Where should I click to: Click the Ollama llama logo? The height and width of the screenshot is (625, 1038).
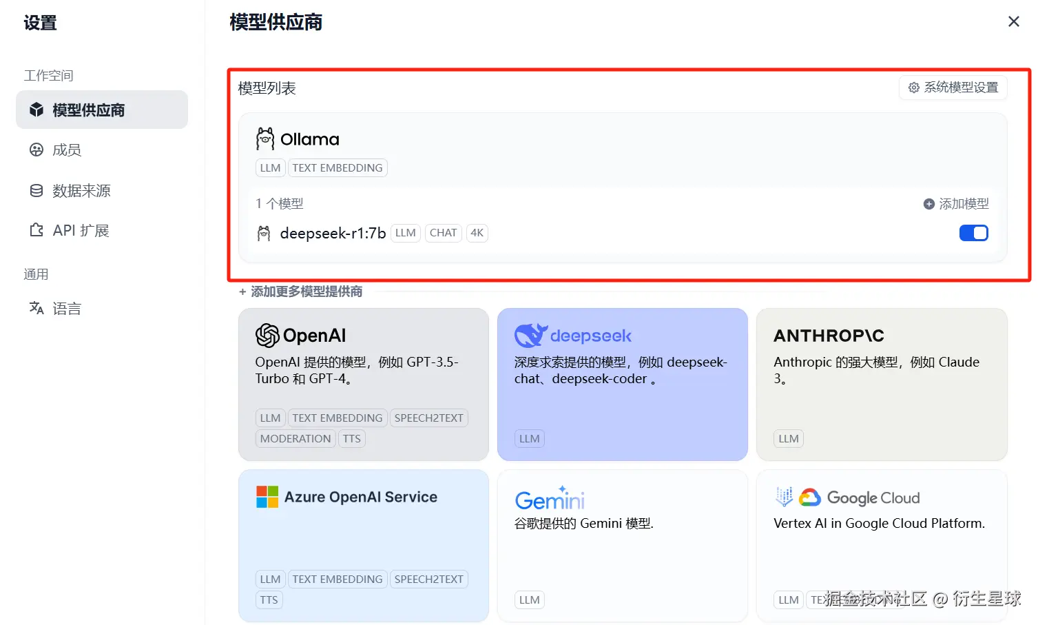[264, 139]
